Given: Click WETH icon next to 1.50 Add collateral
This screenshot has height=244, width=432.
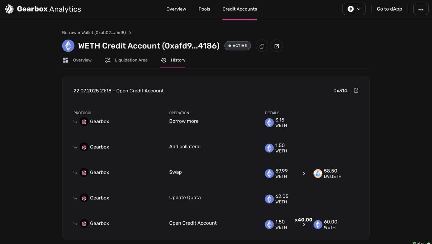Looking at the screenshot, I should click(269, 148).
